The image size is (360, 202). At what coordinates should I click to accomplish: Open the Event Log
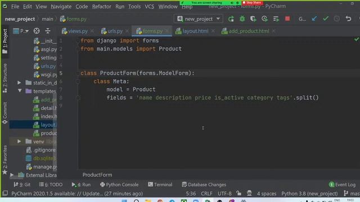point(343,185)
